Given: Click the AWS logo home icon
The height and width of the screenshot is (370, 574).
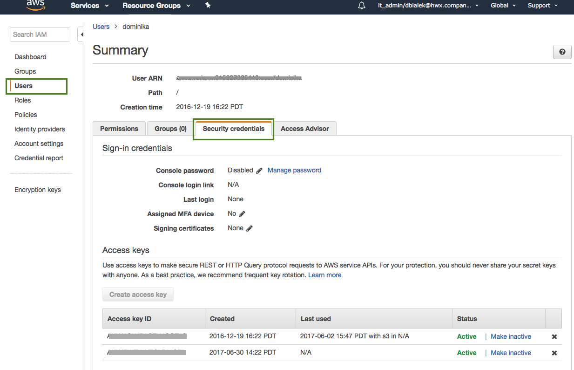Looking at the screenshot, I should pos(35,5).
